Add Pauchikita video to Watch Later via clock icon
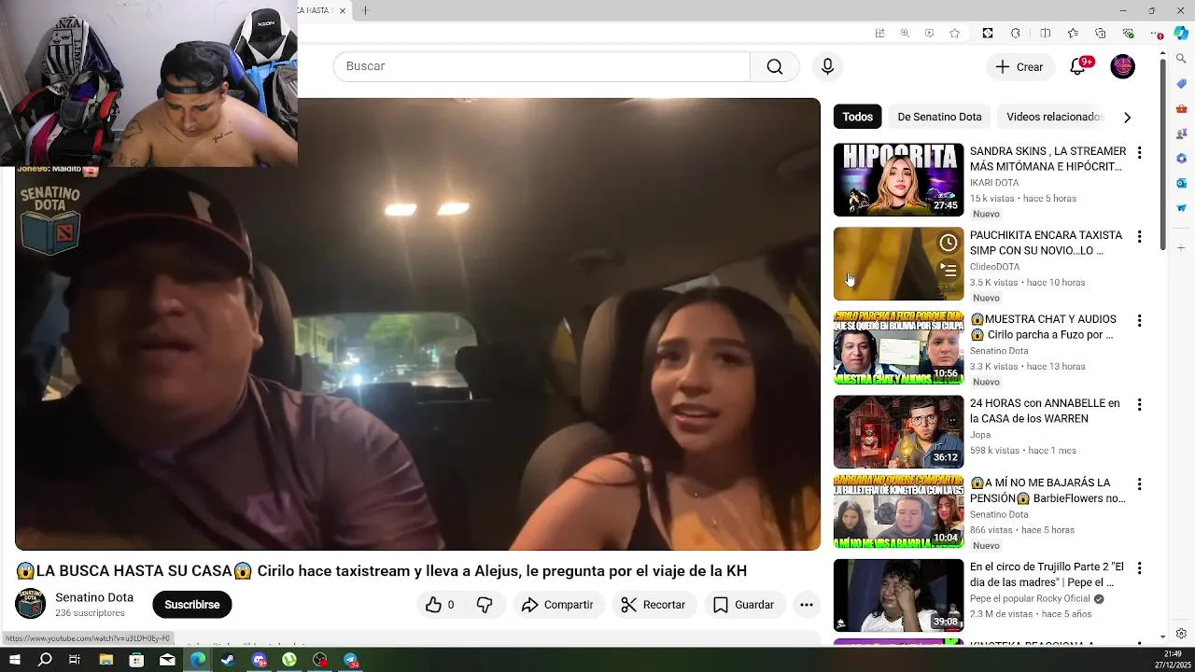The image size is (1195, 672). (x=948, y=243)
